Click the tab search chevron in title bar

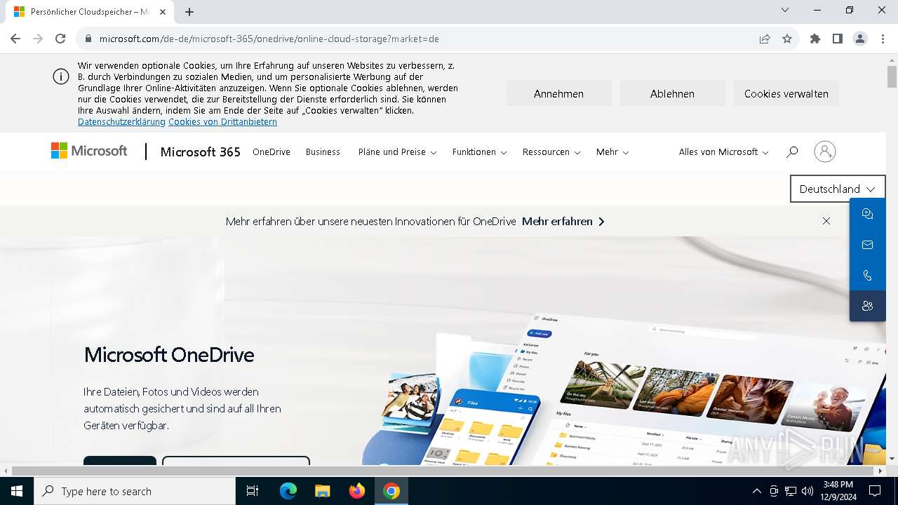pos(785,11)
